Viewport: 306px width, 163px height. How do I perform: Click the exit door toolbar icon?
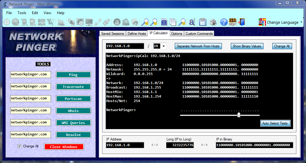point(242,22)
